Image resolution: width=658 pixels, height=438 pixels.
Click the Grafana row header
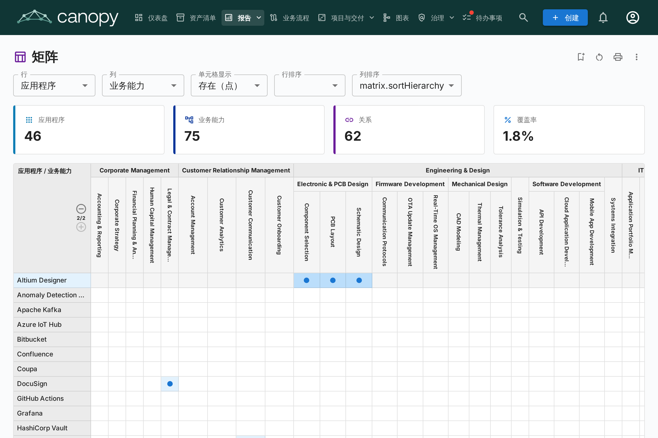(x=52, y=413)
